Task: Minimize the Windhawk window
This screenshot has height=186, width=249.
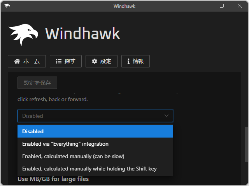Action: [x=204, y=6]
